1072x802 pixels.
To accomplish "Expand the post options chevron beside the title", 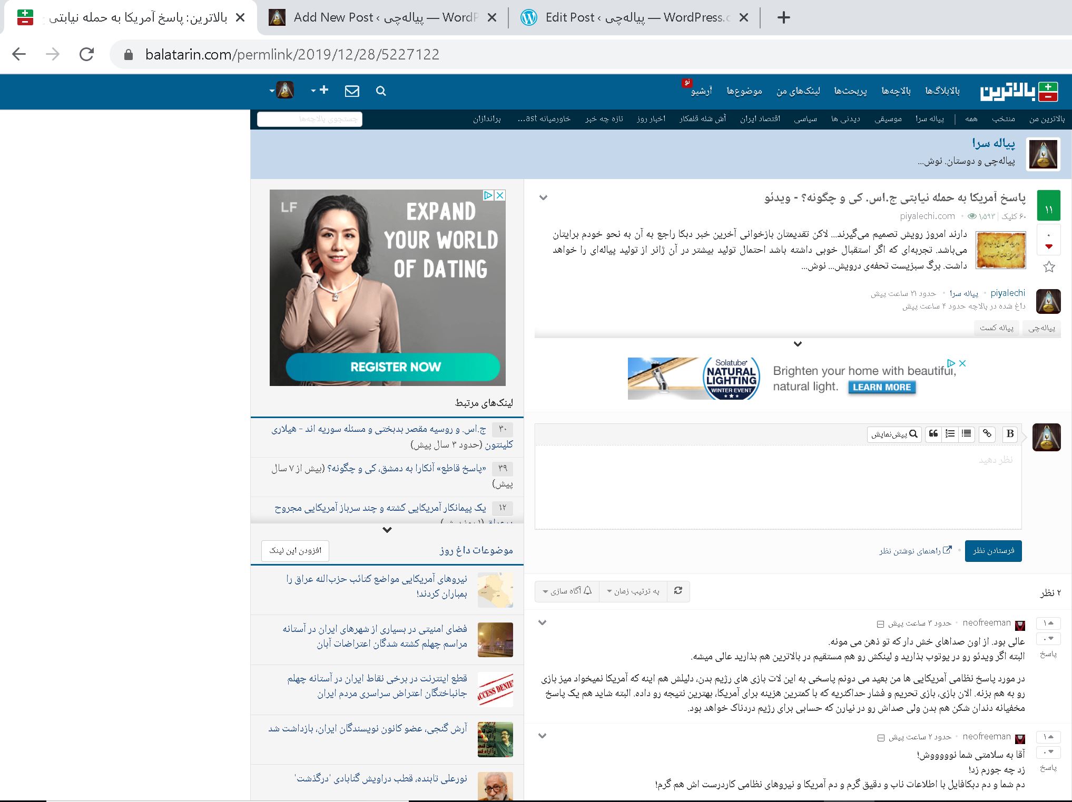I will tap(544, 198).
